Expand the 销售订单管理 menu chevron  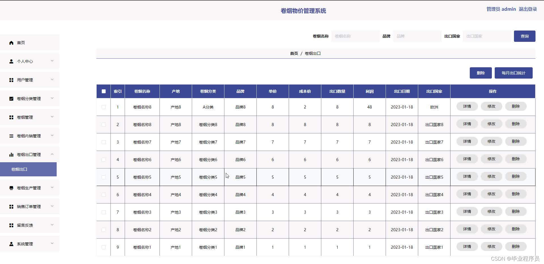point(52,206)
